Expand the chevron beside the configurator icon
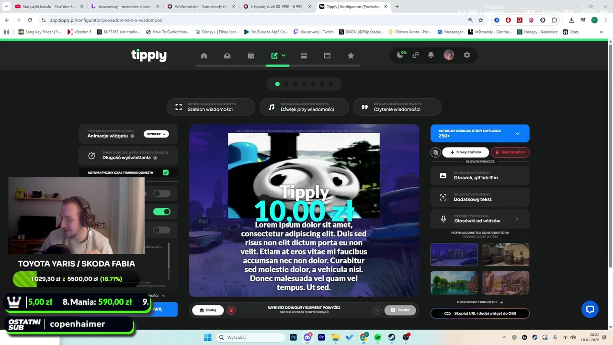Image resolution: width=613 pixels, height=345 pixels. pyautogui.click(x=284, y=56)
